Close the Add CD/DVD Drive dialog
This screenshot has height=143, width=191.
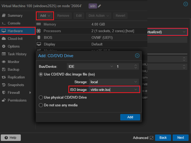(137, 56)
